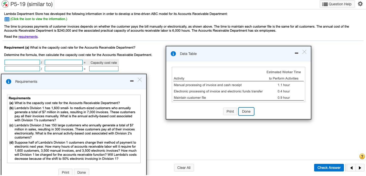366x176 pixels.
Task: Click Done on the Requirements window
Action: point(81,172)
